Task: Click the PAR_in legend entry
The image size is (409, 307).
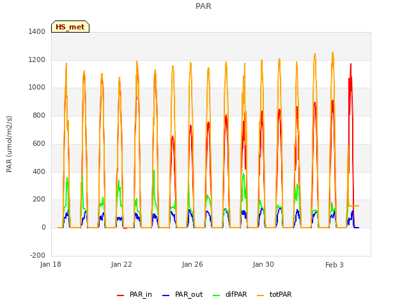Action: tap(134, 294)
